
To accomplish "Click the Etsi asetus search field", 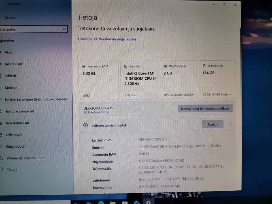I will (x=33, y=29).
